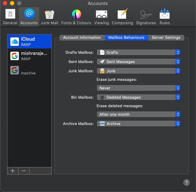Image resolution: width=196 pixels, height=192 pixels.
Task: Open the Drafts Mailbox dropdown
Action: [x=139, y=52]
